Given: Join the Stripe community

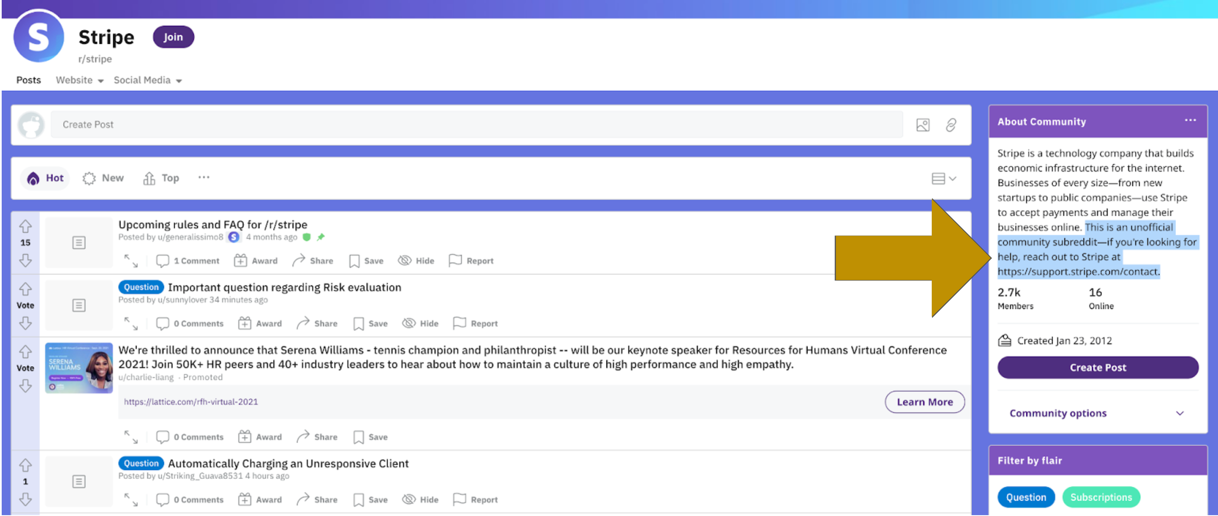Looking at the screenshot, I should coord(173,37).
